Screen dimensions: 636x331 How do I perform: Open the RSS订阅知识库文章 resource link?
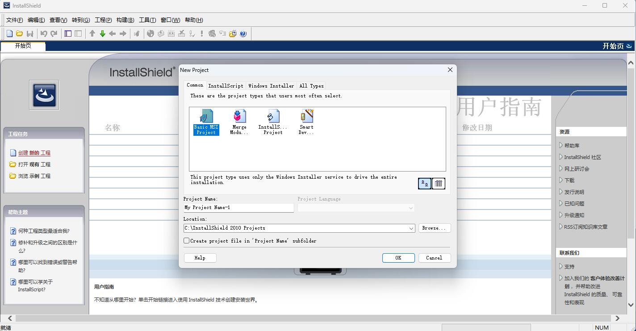(586, 227)
